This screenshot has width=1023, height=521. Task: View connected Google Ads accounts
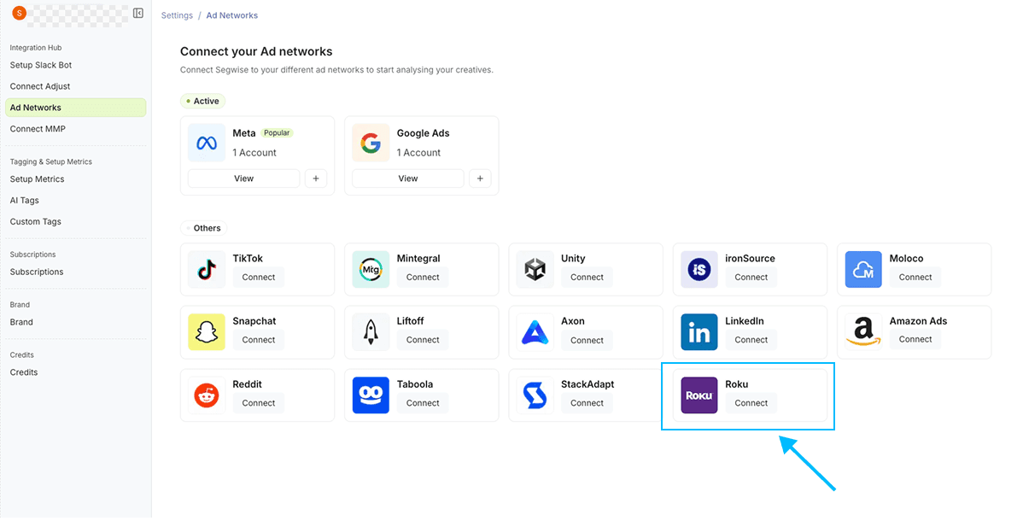[x=408, y=179]
